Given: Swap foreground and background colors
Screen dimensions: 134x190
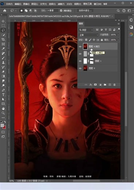Looking at the screenshot, I should [5, 122].
